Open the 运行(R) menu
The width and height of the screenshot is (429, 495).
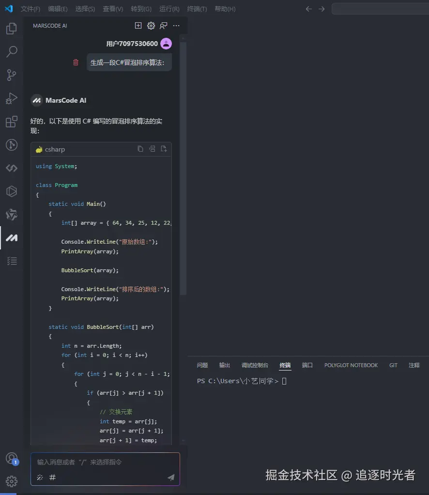click(x=169, y=9)
